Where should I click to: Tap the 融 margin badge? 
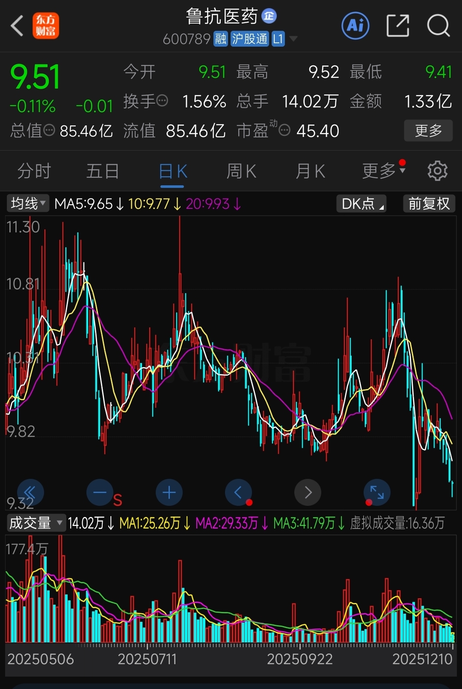(x=221, y=39)
